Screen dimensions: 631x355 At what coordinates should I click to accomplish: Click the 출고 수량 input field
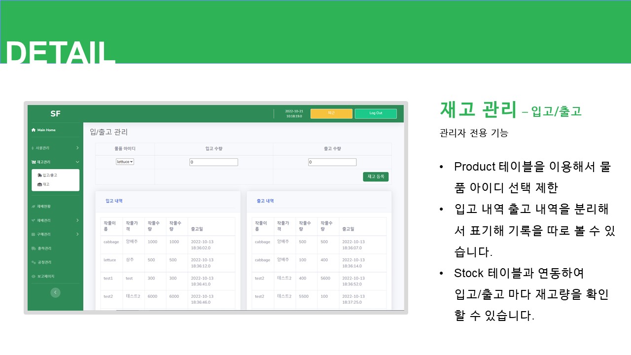[332, 162]
